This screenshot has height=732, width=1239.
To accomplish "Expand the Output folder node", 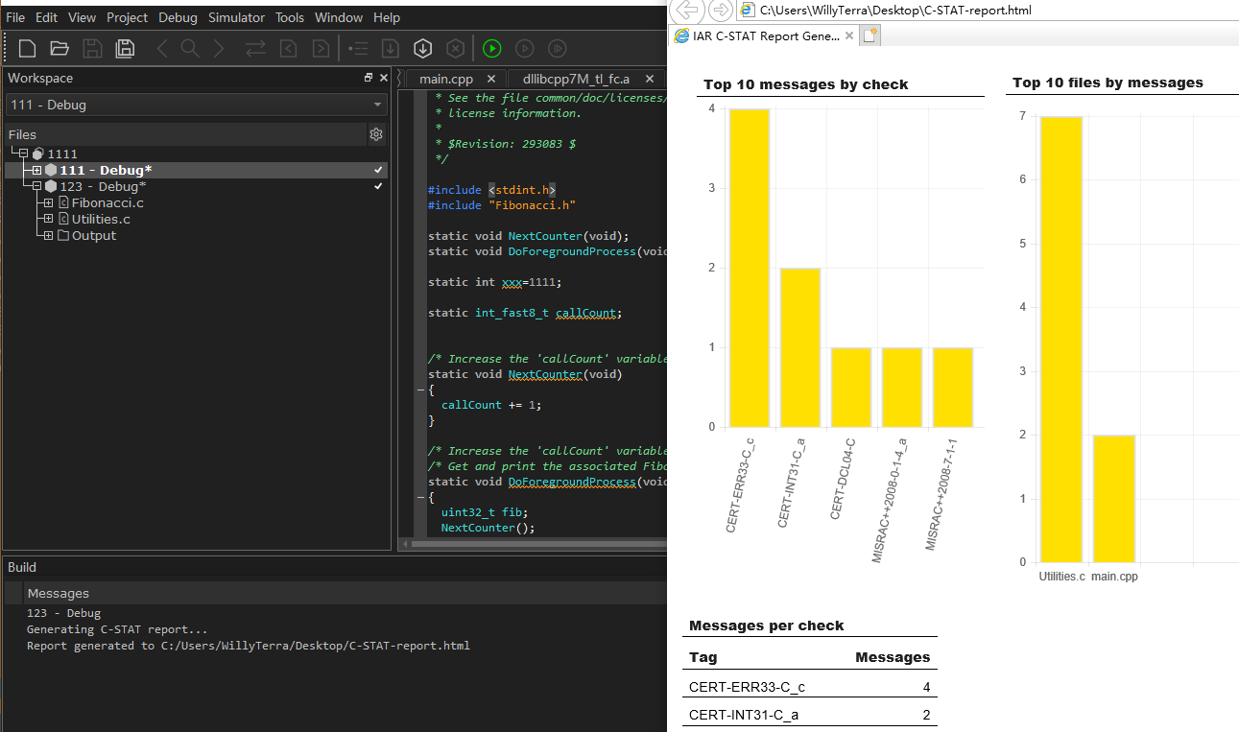I will coord(48,235).
